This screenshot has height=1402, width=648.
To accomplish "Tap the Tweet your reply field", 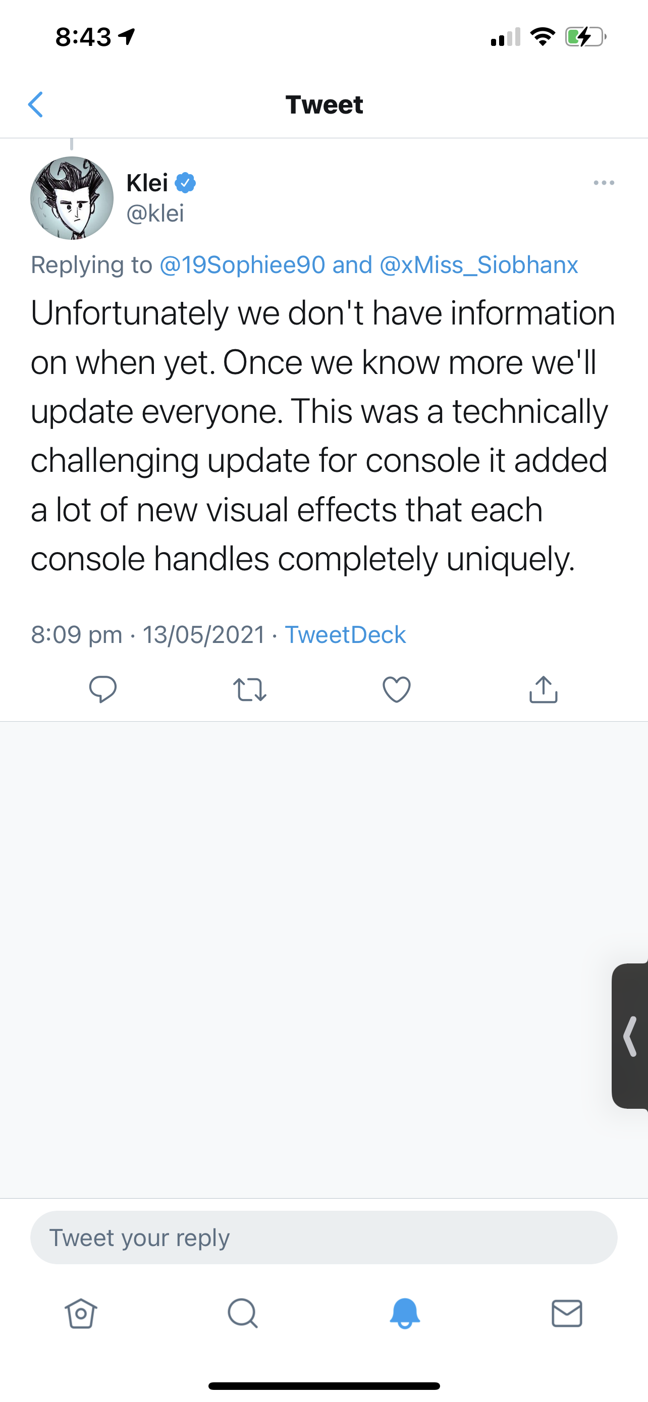I will point(323,1237).
